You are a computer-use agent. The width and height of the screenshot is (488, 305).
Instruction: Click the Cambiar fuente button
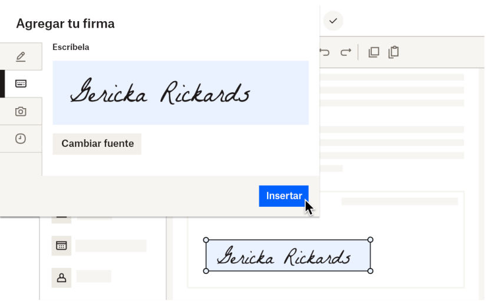[x=97, y=143]
